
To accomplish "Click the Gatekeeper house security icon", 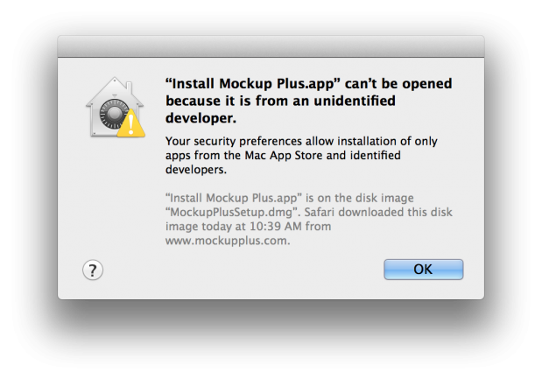I will point(116,108).
